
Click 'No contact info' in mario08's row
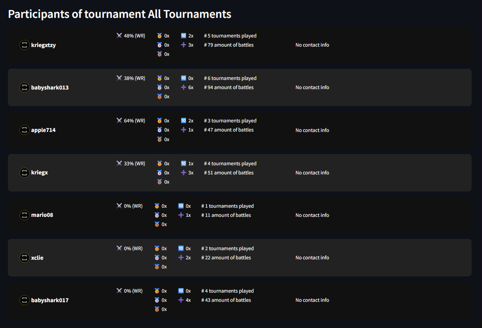pyautogui.click(x=312, y=215)
